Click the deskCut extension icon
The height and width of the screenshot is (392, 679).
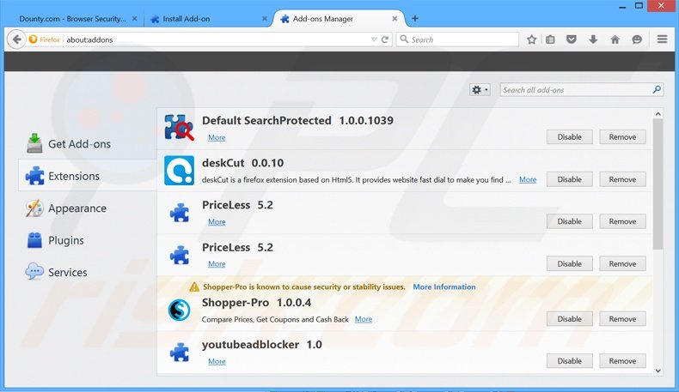[180, 171]
